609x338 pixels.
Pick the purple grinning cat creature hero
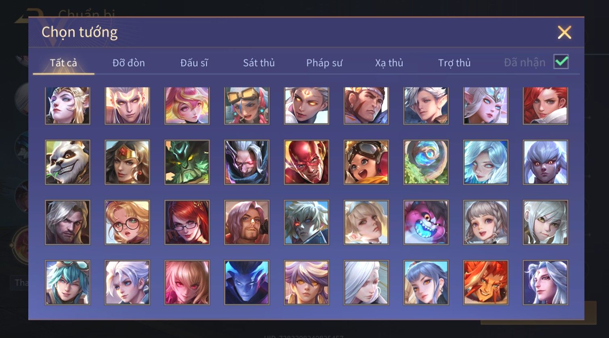tap(426, 222)
